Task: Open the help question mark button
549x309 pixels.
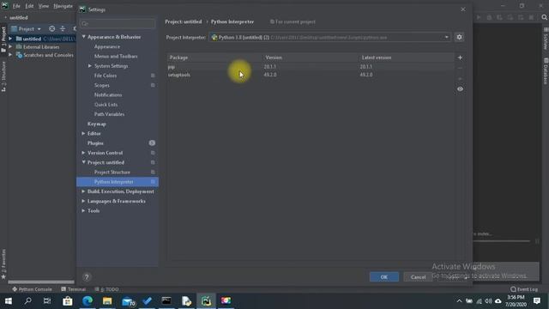Action: 87,277
